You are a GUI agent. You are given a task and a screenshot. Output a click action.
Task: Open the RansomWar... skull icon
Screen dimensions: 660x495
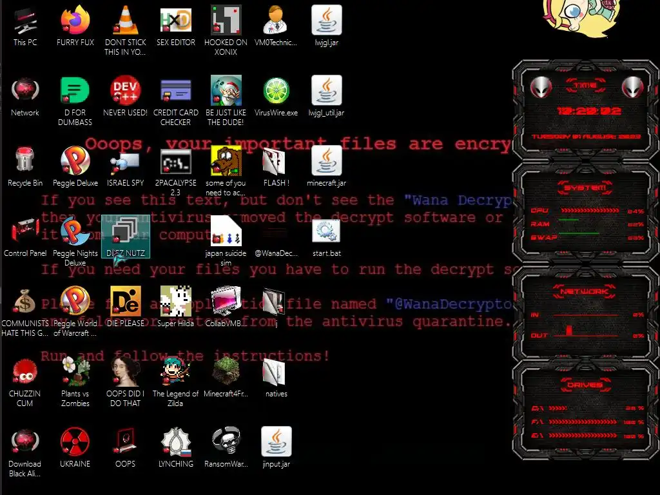226,448
